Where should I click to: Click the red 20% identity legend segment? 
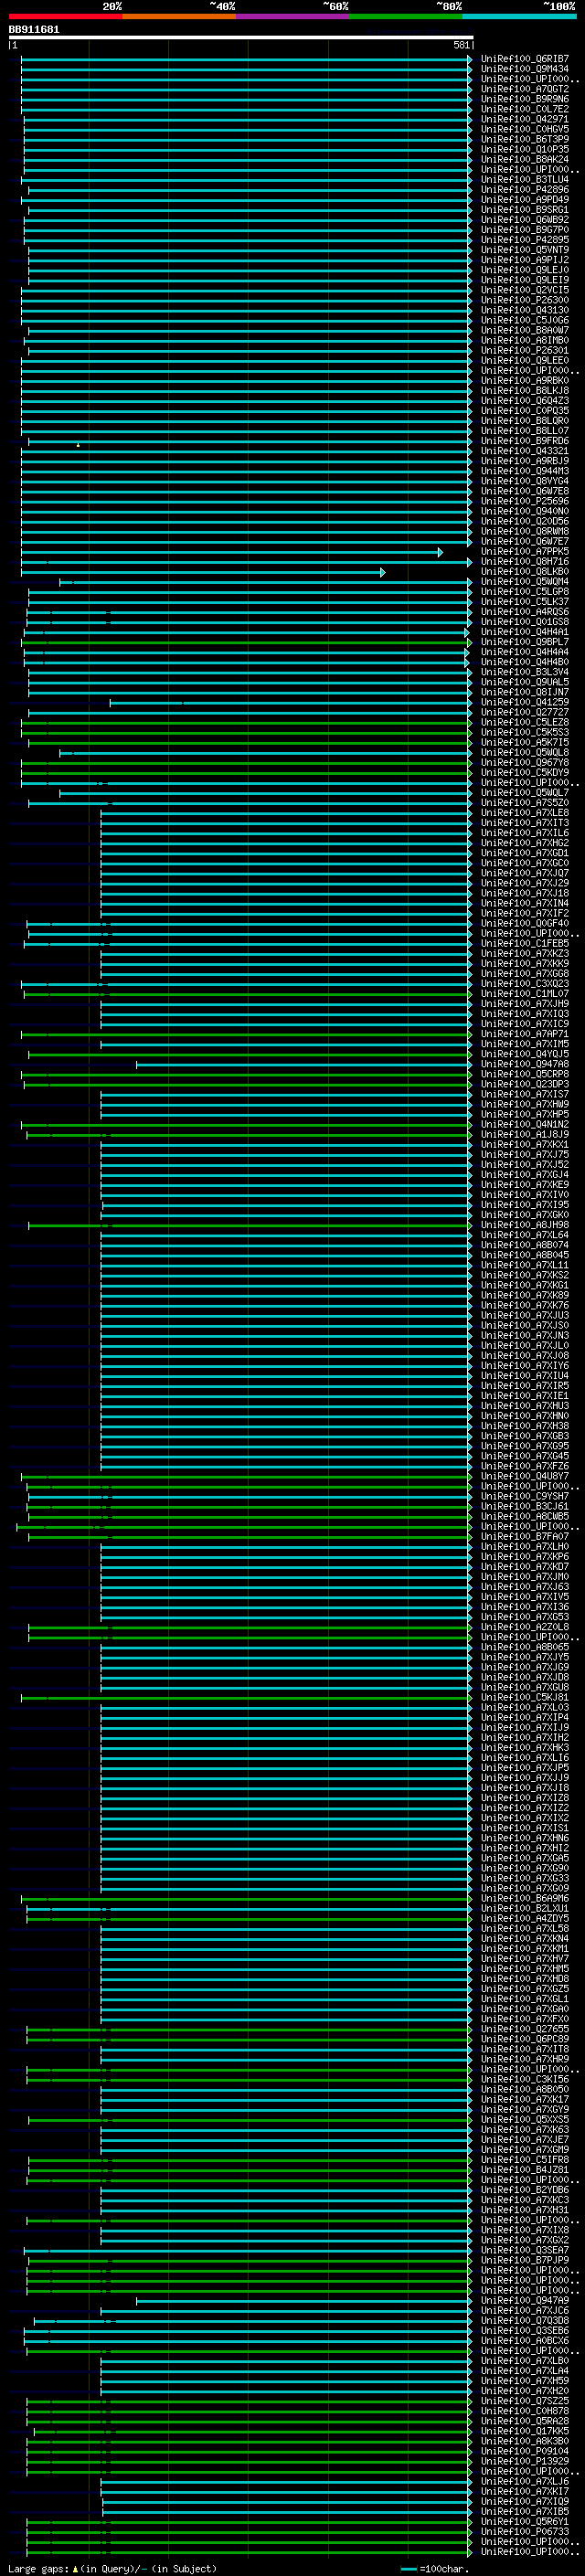(x=66, y=16)
